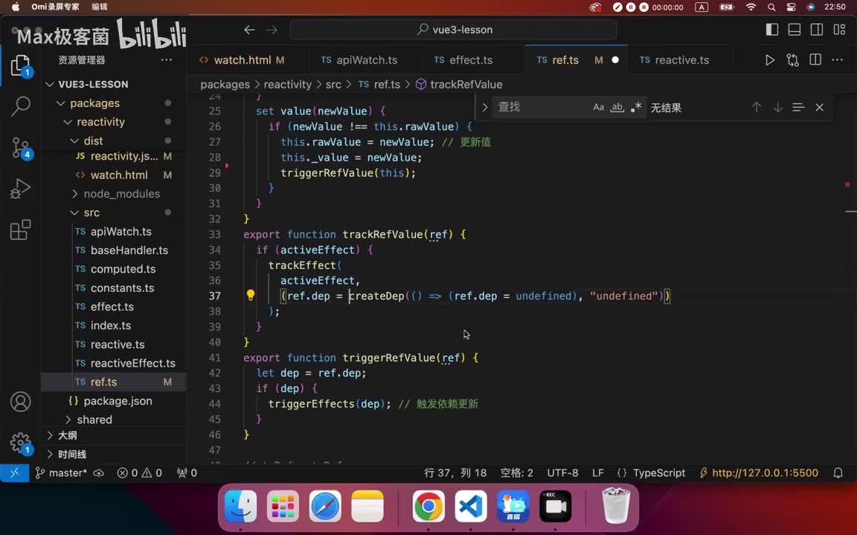This screenshot has width=857, height=535.
Task: Go back with the navigation arrow
Action: pyautogui.click(x=249, y=30)
